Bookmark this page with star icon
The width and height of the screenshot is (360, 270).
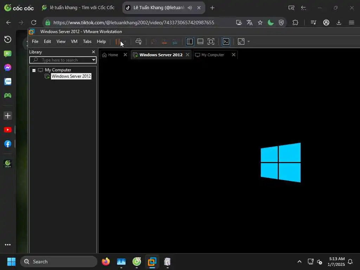coord(260,22)
